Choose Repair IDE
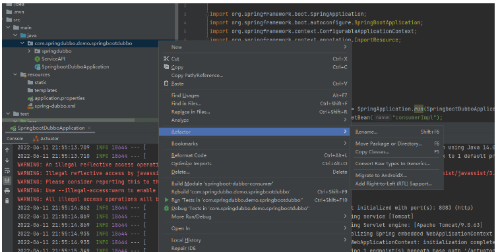The image size is (496, 252). click(x=183, y=248)
